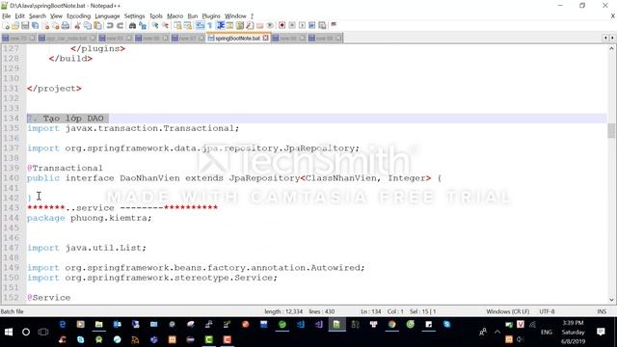This screenshot has width=617, height=347.
Task: Save the file using the Save icon
Action: pos(25,26)
